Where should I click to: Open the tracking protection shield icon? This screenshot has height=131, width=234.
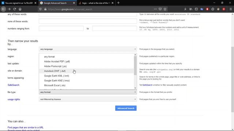[x=41, y=9]
